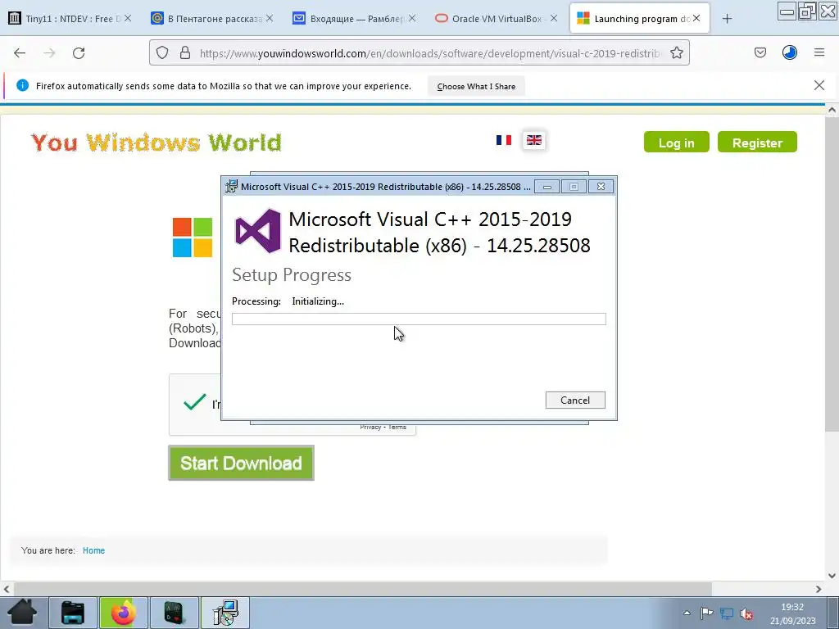Close the Visual C++ Redistributable dialog

[x=601, y=186]
